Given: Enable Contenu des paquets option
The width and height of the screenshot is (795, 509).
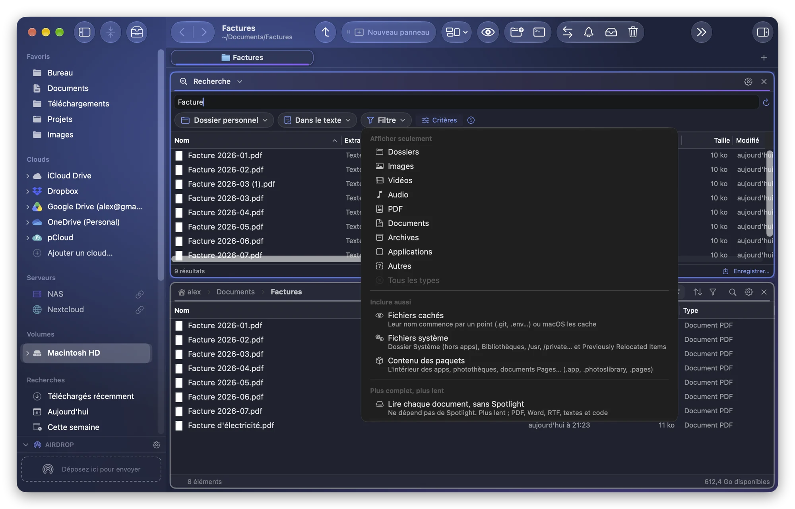Looking at the screenshot, I should click(519, 365).
